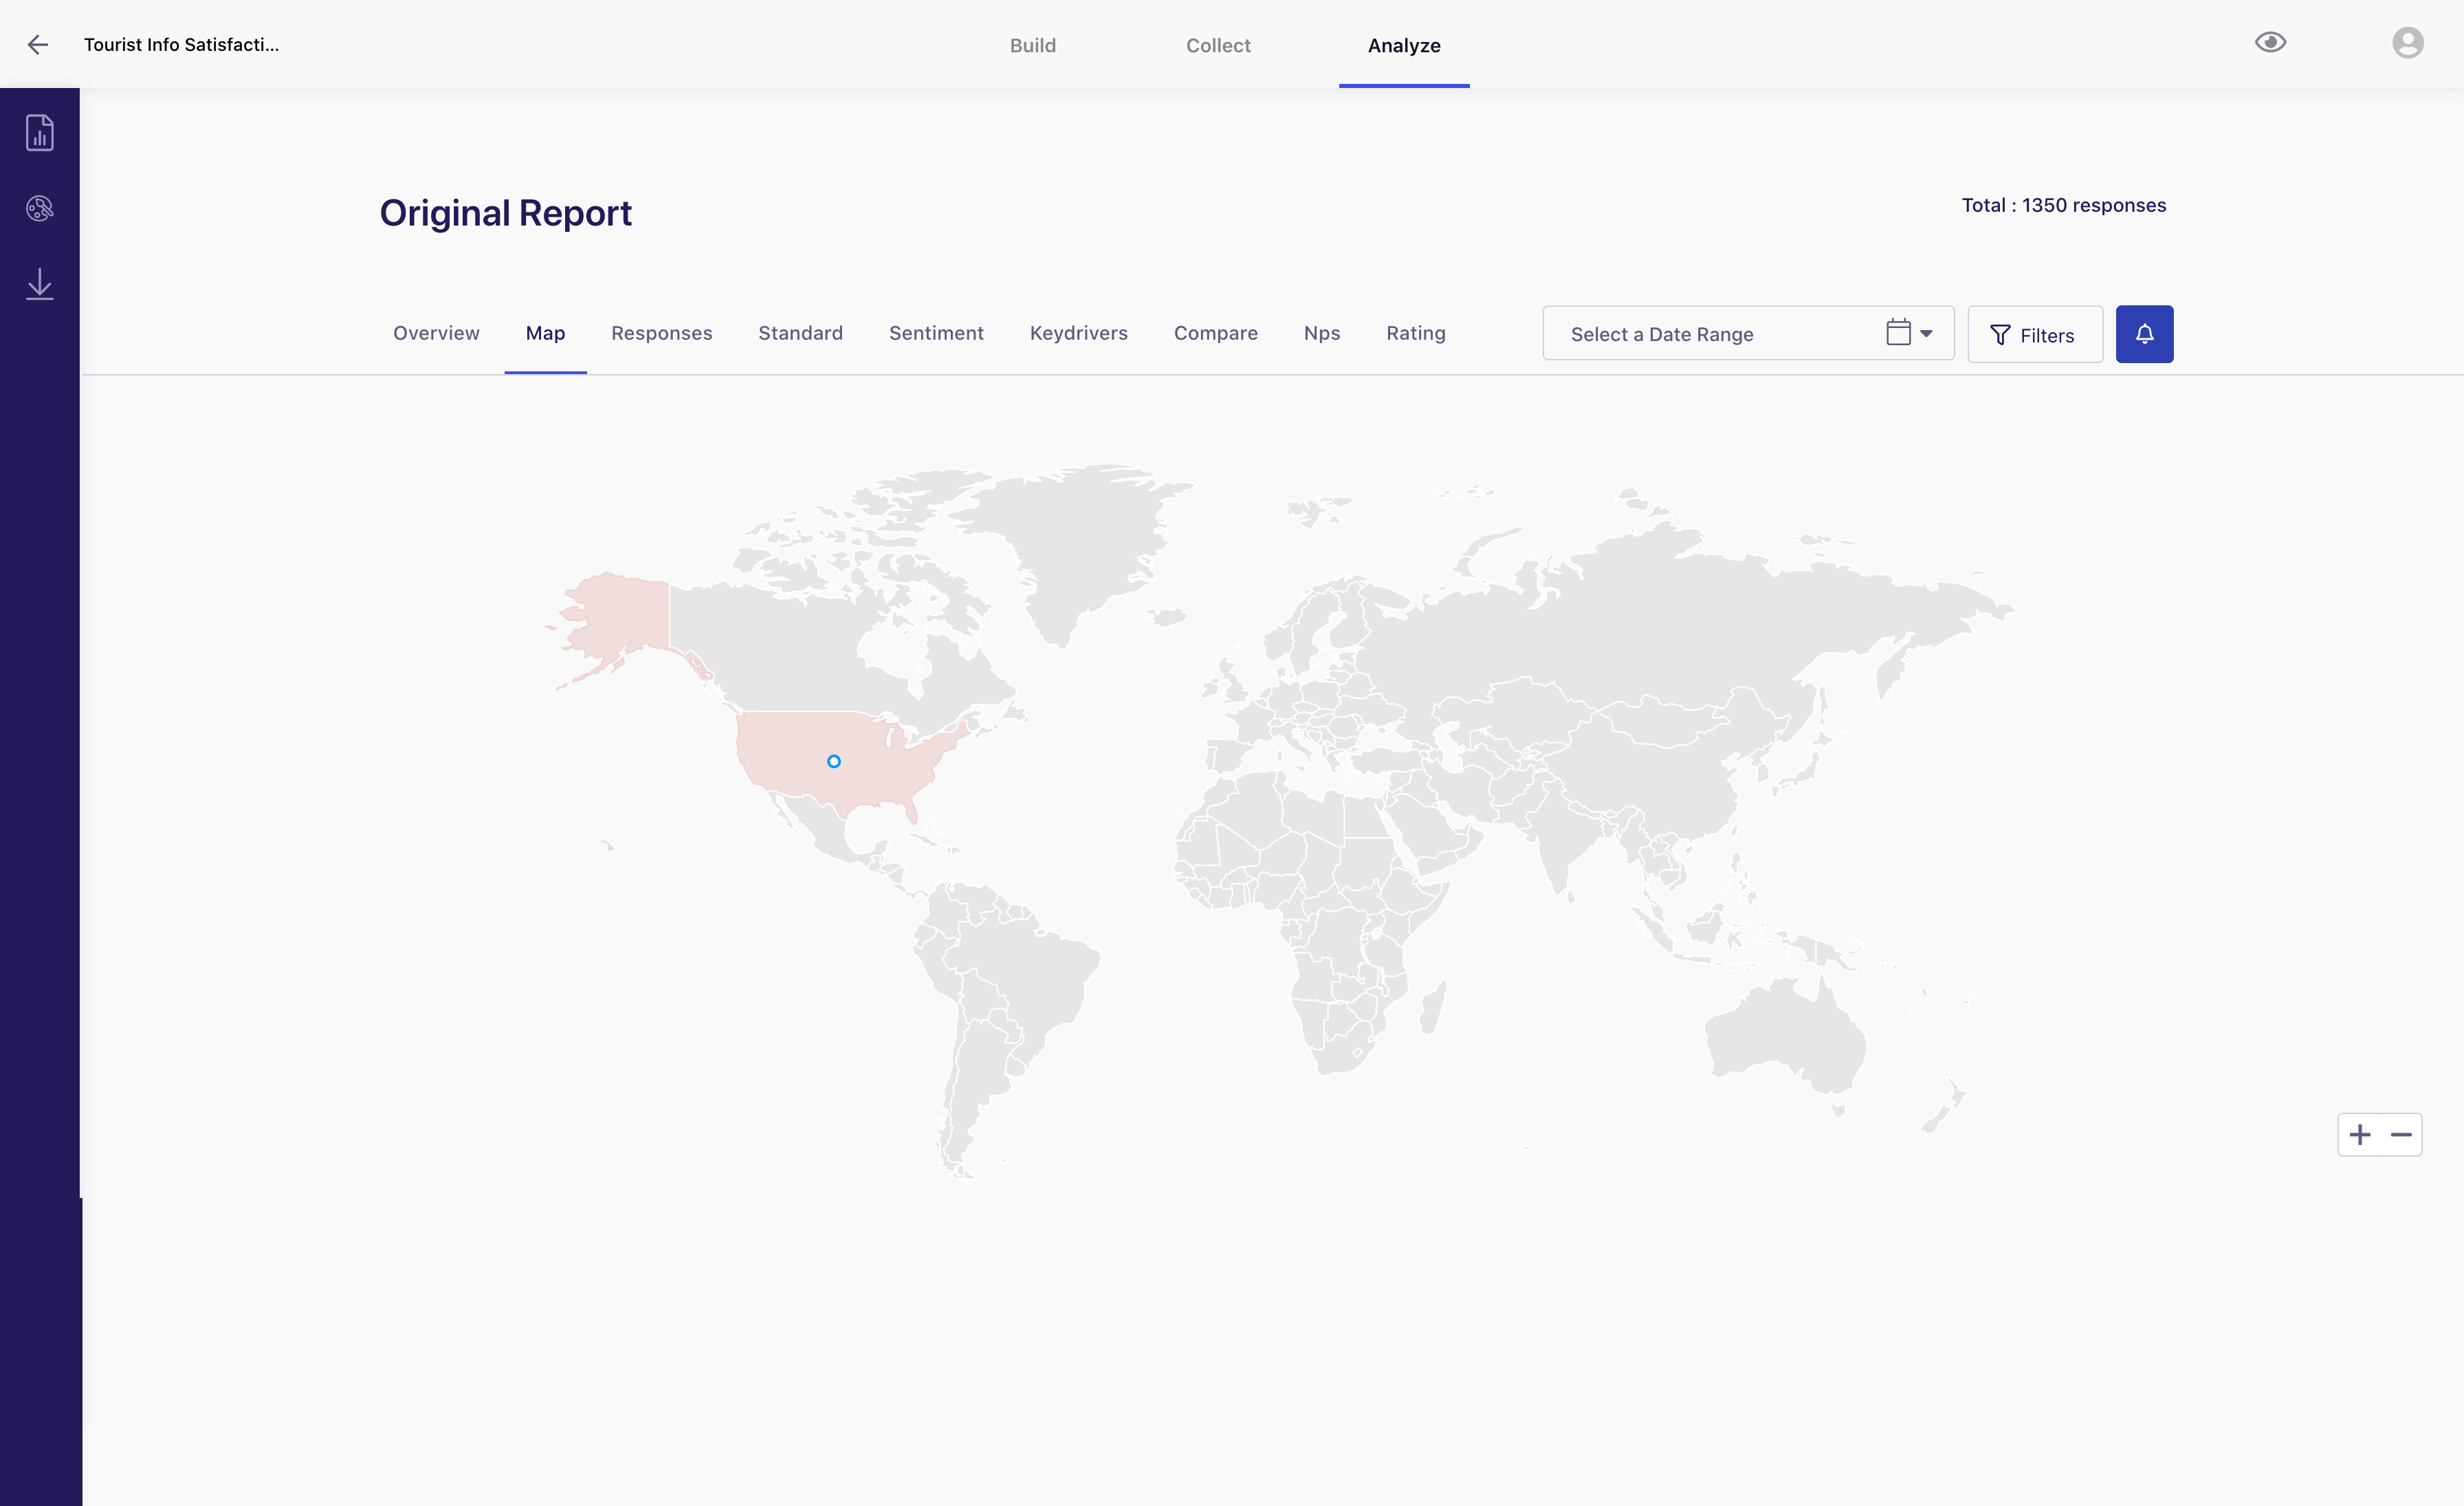Go to the Build section
The image size is (2464, 1506).
[x=1032, y=45]
